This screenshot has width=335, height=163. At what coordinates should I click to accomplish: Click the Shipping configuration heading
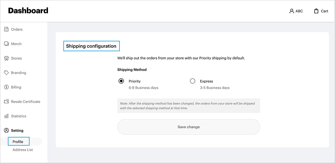(91, 46)
